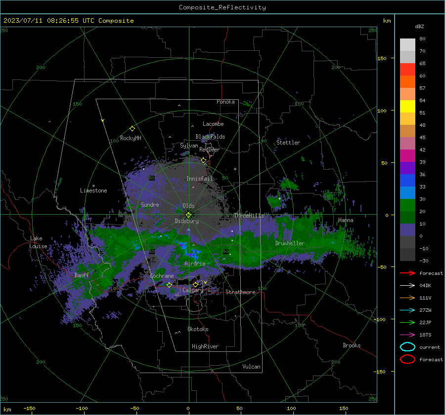Pick the darkest gray -10 to -30 swatch
Screen dimensions: 445x415
[407, 255]
